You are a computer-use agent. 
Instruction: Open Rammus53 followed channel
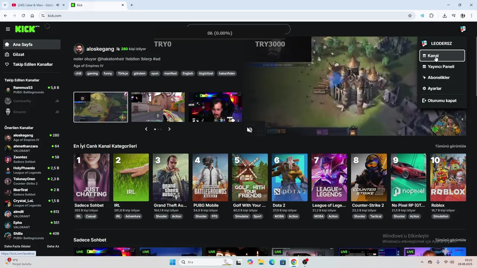[x=32, y=90]
